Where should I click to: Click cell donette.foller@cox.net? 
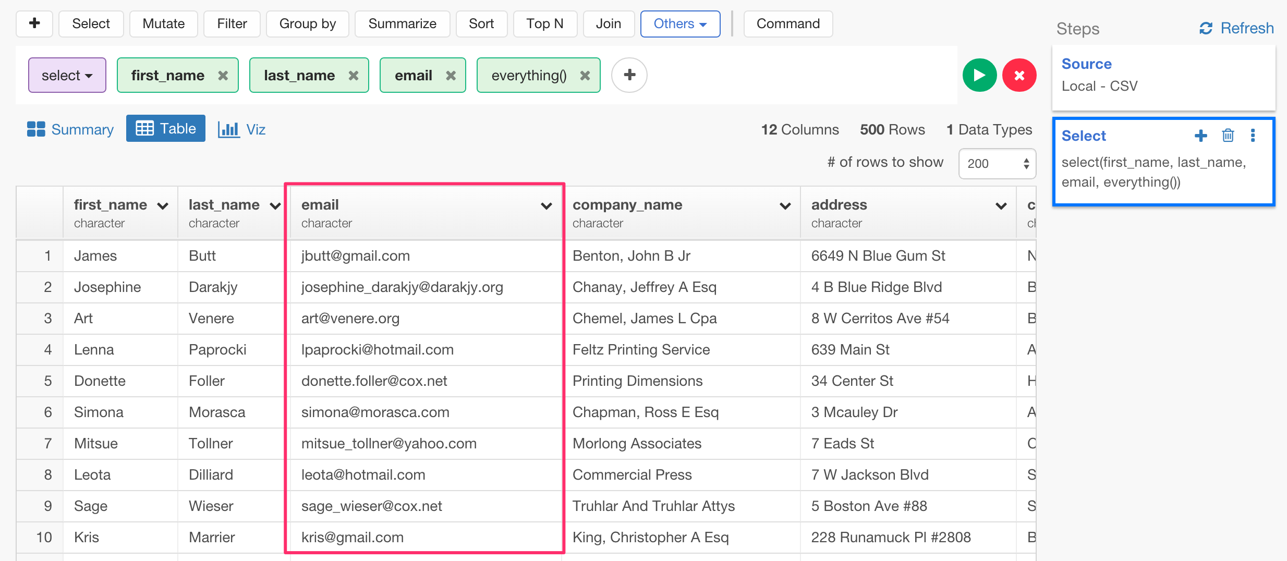pyautogui.click(x=426, y=381)
